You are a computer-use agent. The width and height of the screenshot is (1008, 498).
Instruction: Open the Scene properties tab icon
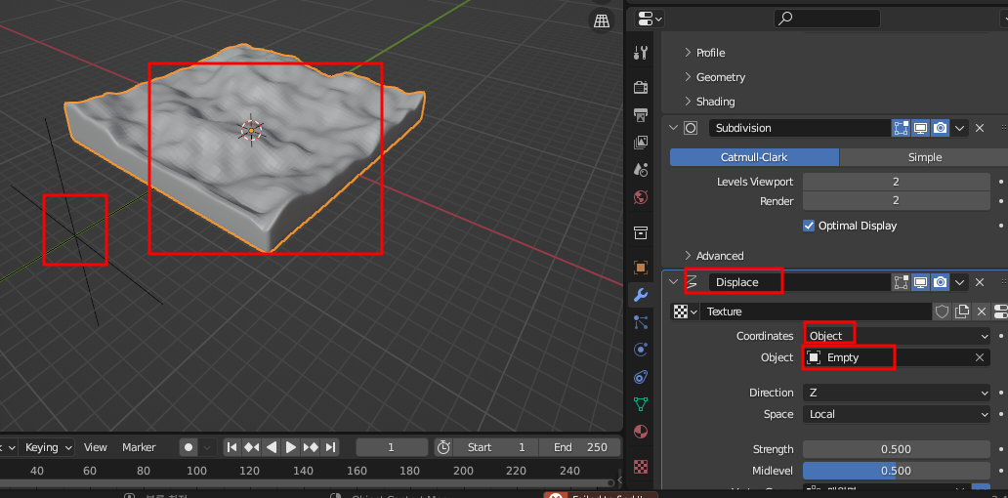[x=641, y=170]
